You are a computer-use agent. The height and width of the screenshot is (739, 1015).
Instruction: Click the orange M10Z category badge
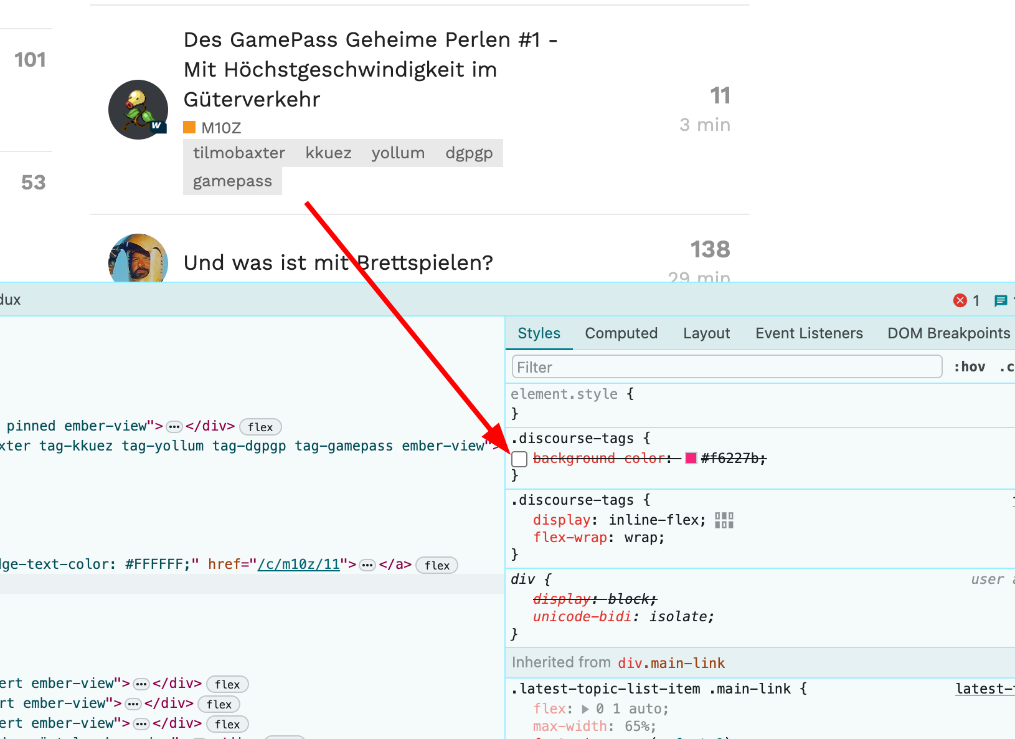point(212,128)
